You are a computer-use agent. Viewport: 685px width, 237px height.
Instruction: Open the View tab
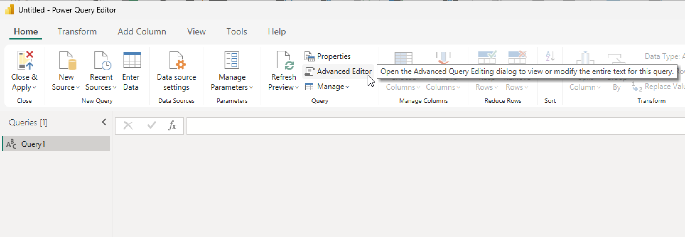click(197, 32)
